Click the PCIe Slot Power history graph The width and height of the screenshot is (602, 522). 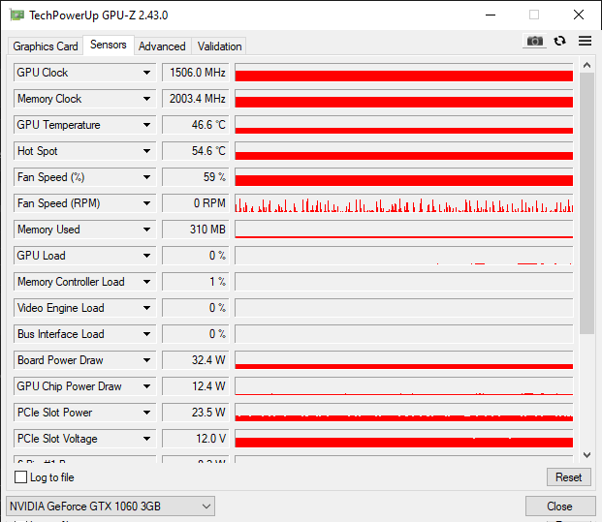[404, 413]
